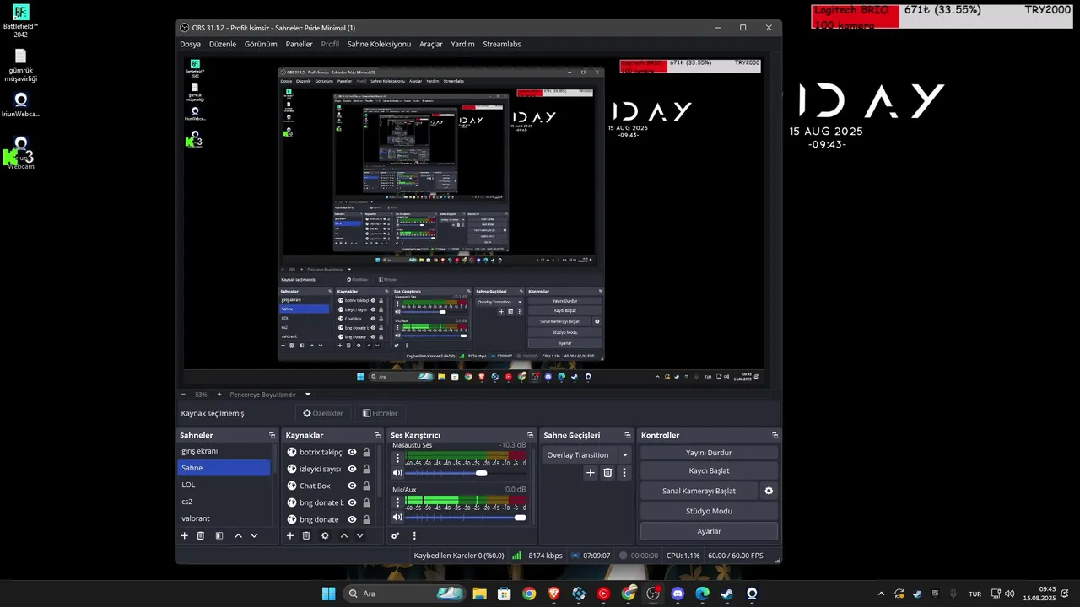Screen dimensions: 1080x607
Task: Hide the Chat Box source
Action: click(352, 486)
